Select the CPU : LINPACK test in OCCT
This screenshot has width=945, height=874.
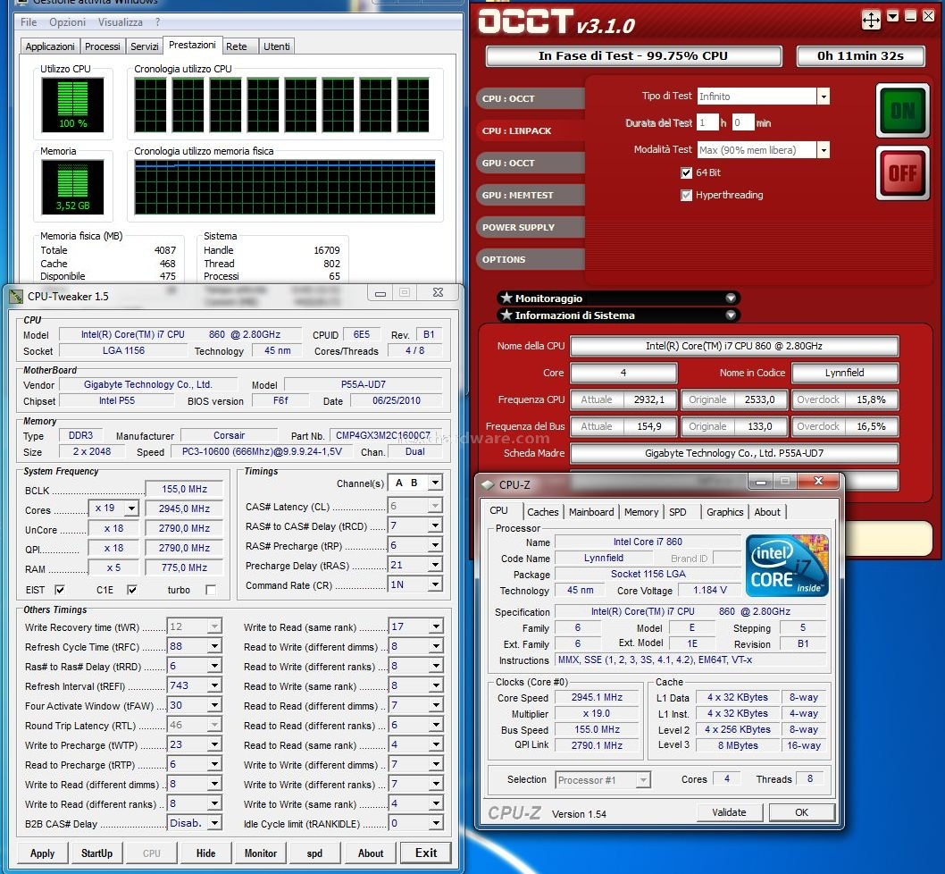pyautogui.click(x=531, y=130)
